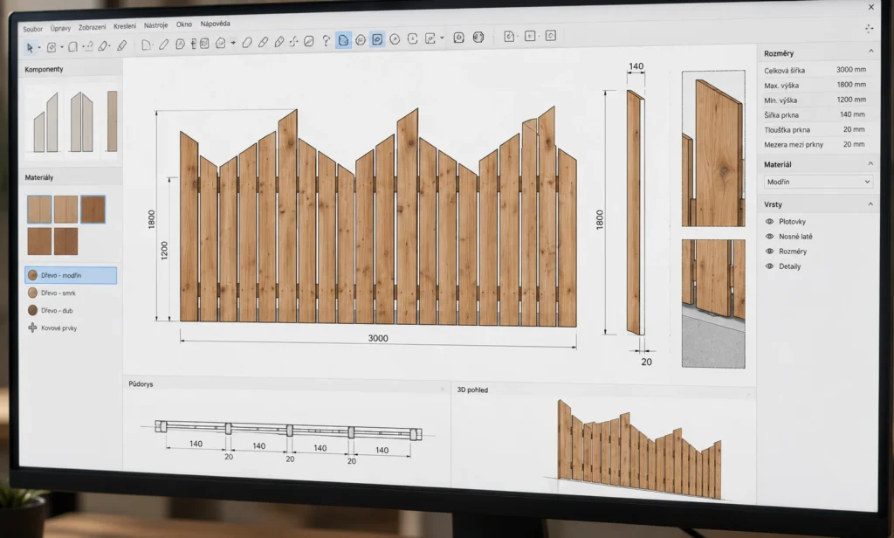Click the image edit tool icon
Screen dimensions: 894x538
coord(430,38)
